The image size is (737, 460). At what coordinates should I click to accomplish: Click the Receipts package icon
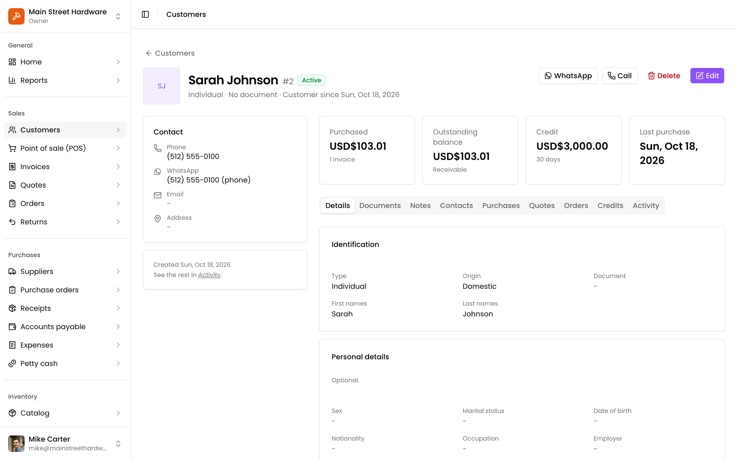(12, 308)
